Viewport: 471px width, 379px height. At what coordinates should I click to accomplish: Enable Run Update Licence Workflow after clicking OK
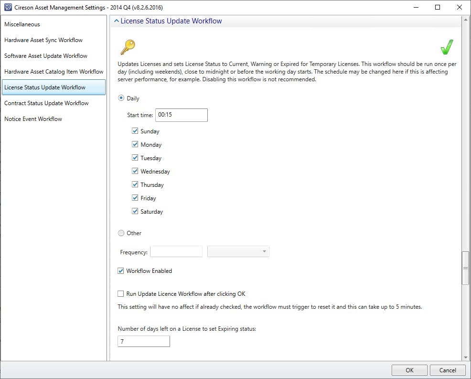click(x=121, y=294)
